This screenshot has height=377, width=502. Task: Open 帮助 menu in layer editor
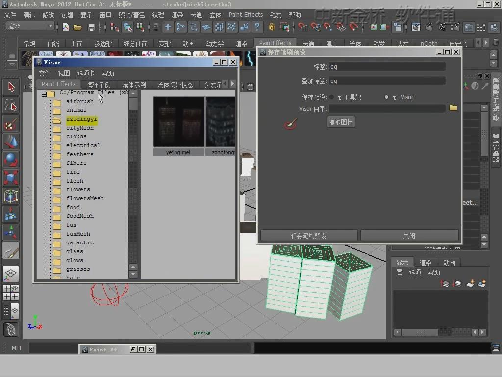coord(434,272)
